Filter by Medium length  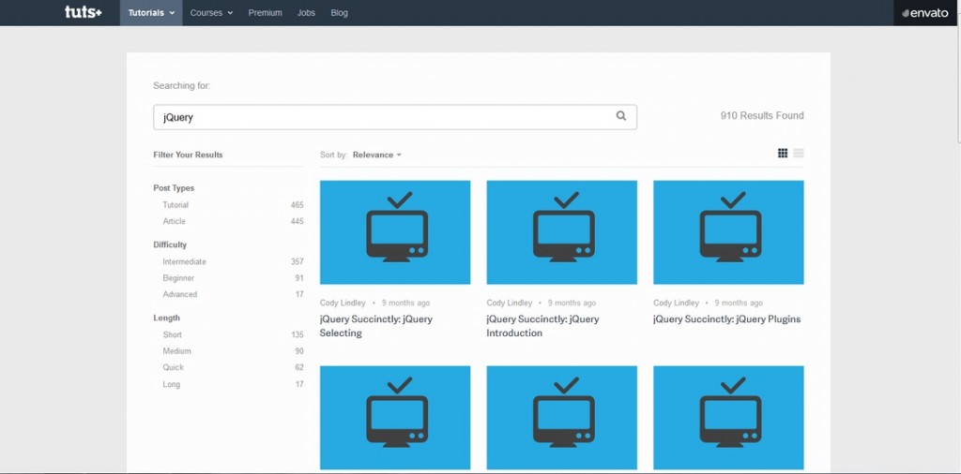176,351
